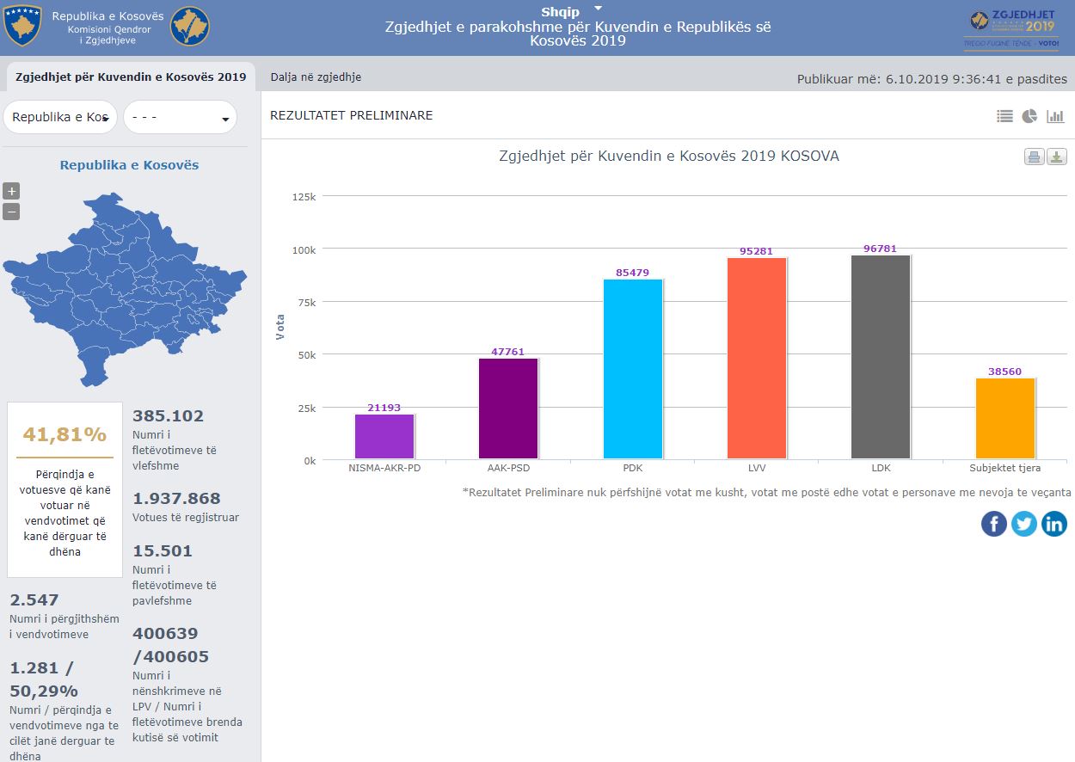1075x762 pixels.
Task: Share results on LinkedIn
Action: (x=1054, y=523)
